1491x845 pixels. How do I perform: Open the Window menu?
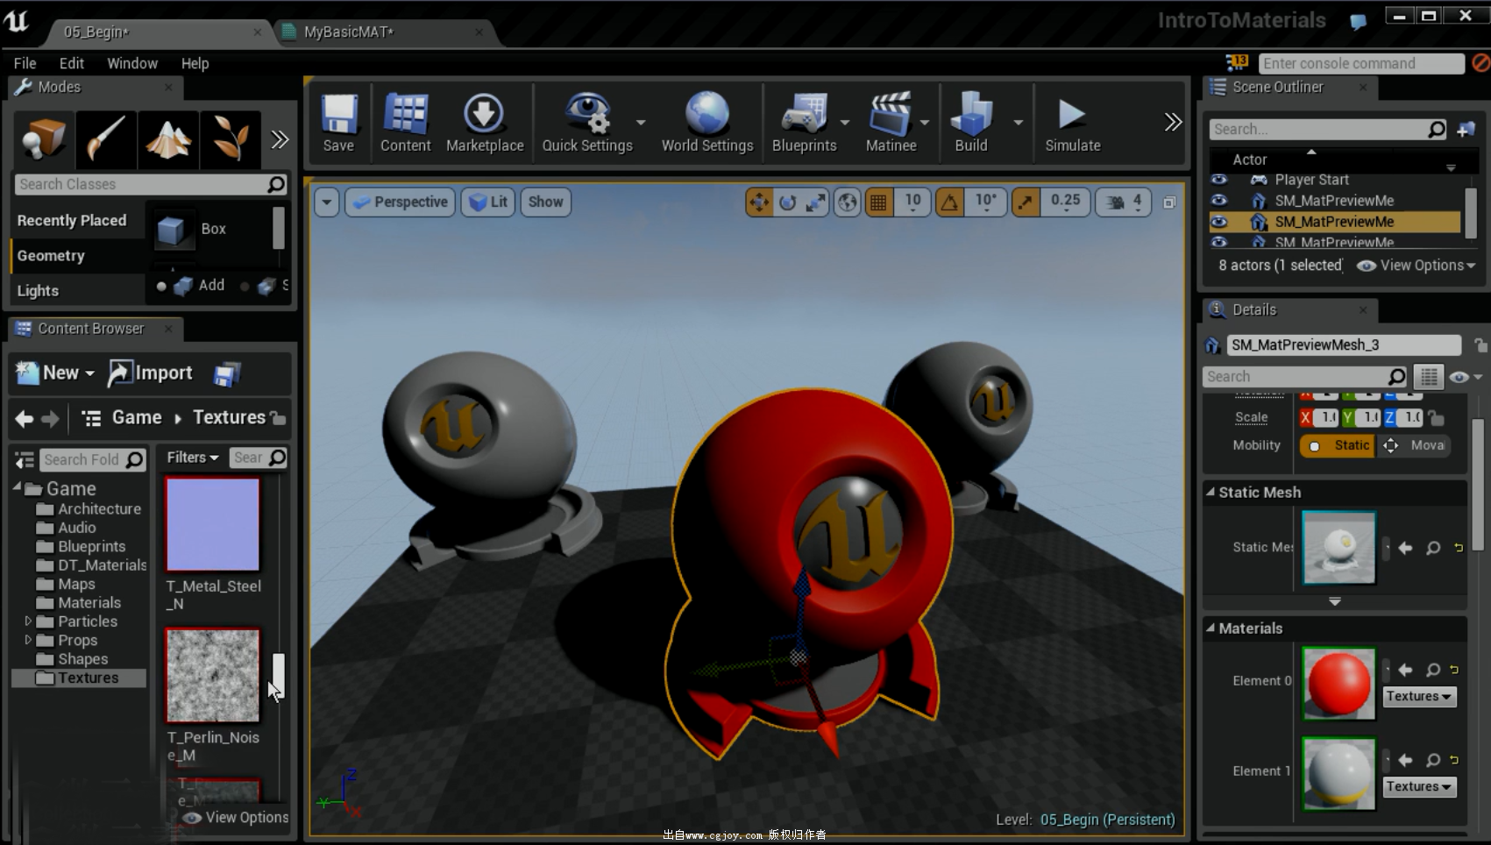pyautogui.click(x=132, y=63)
